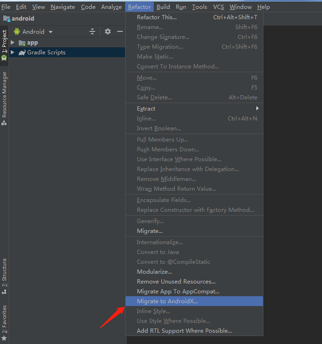Open the File menu
This screenshot has width=322, height=344.
coord(6,7)
